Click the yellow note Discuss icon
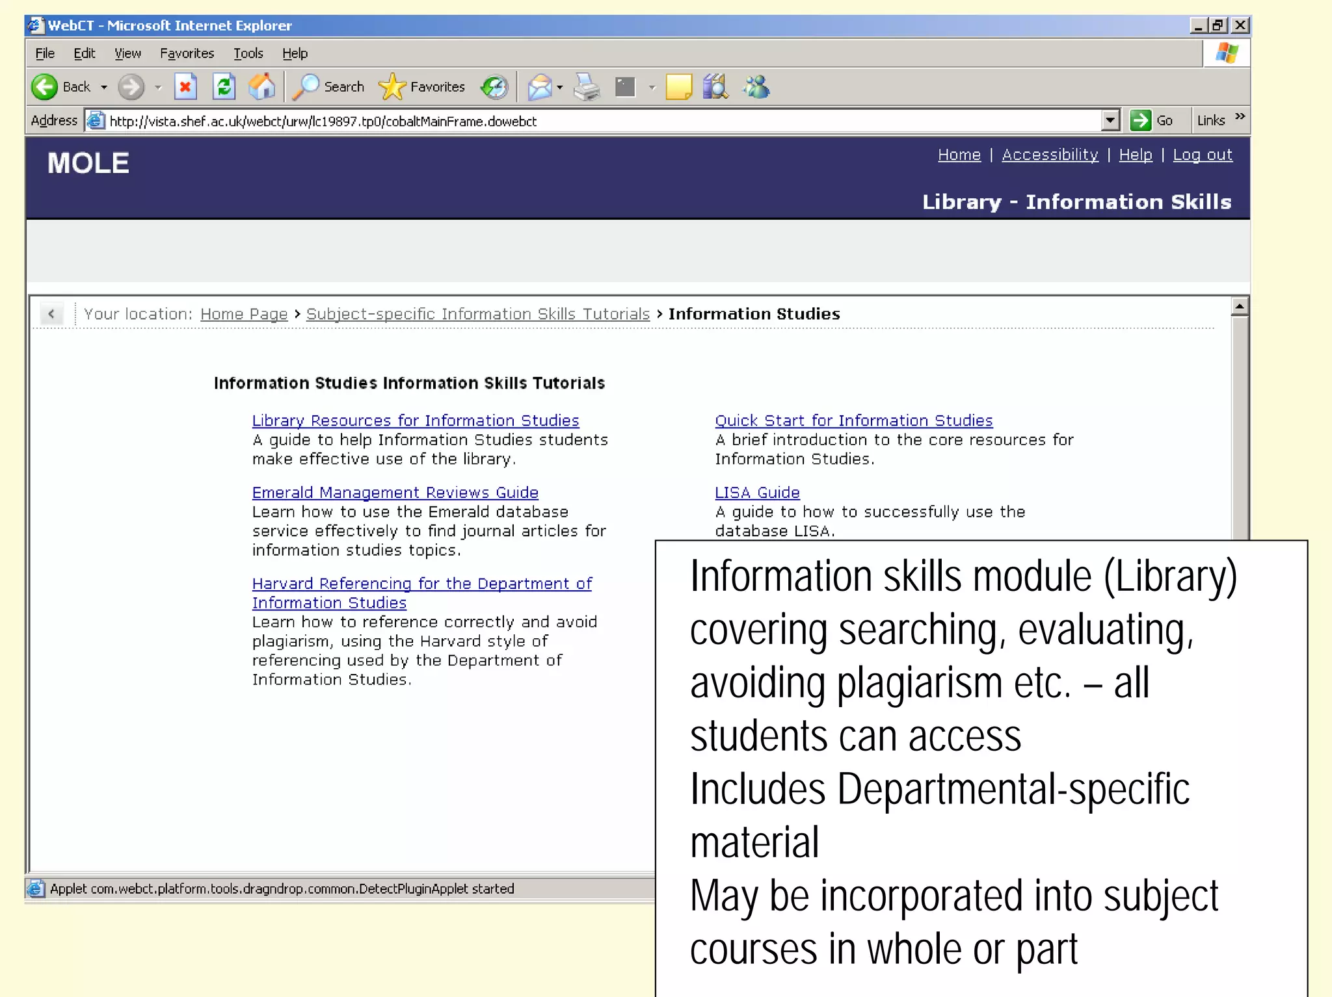The image size is (1332, 997). coord(678,86)
